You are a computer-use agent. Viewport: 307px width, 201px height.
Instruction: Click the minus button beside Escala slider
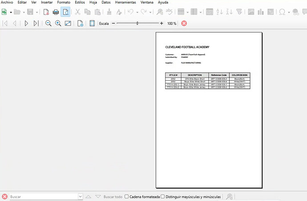(113, 23)
